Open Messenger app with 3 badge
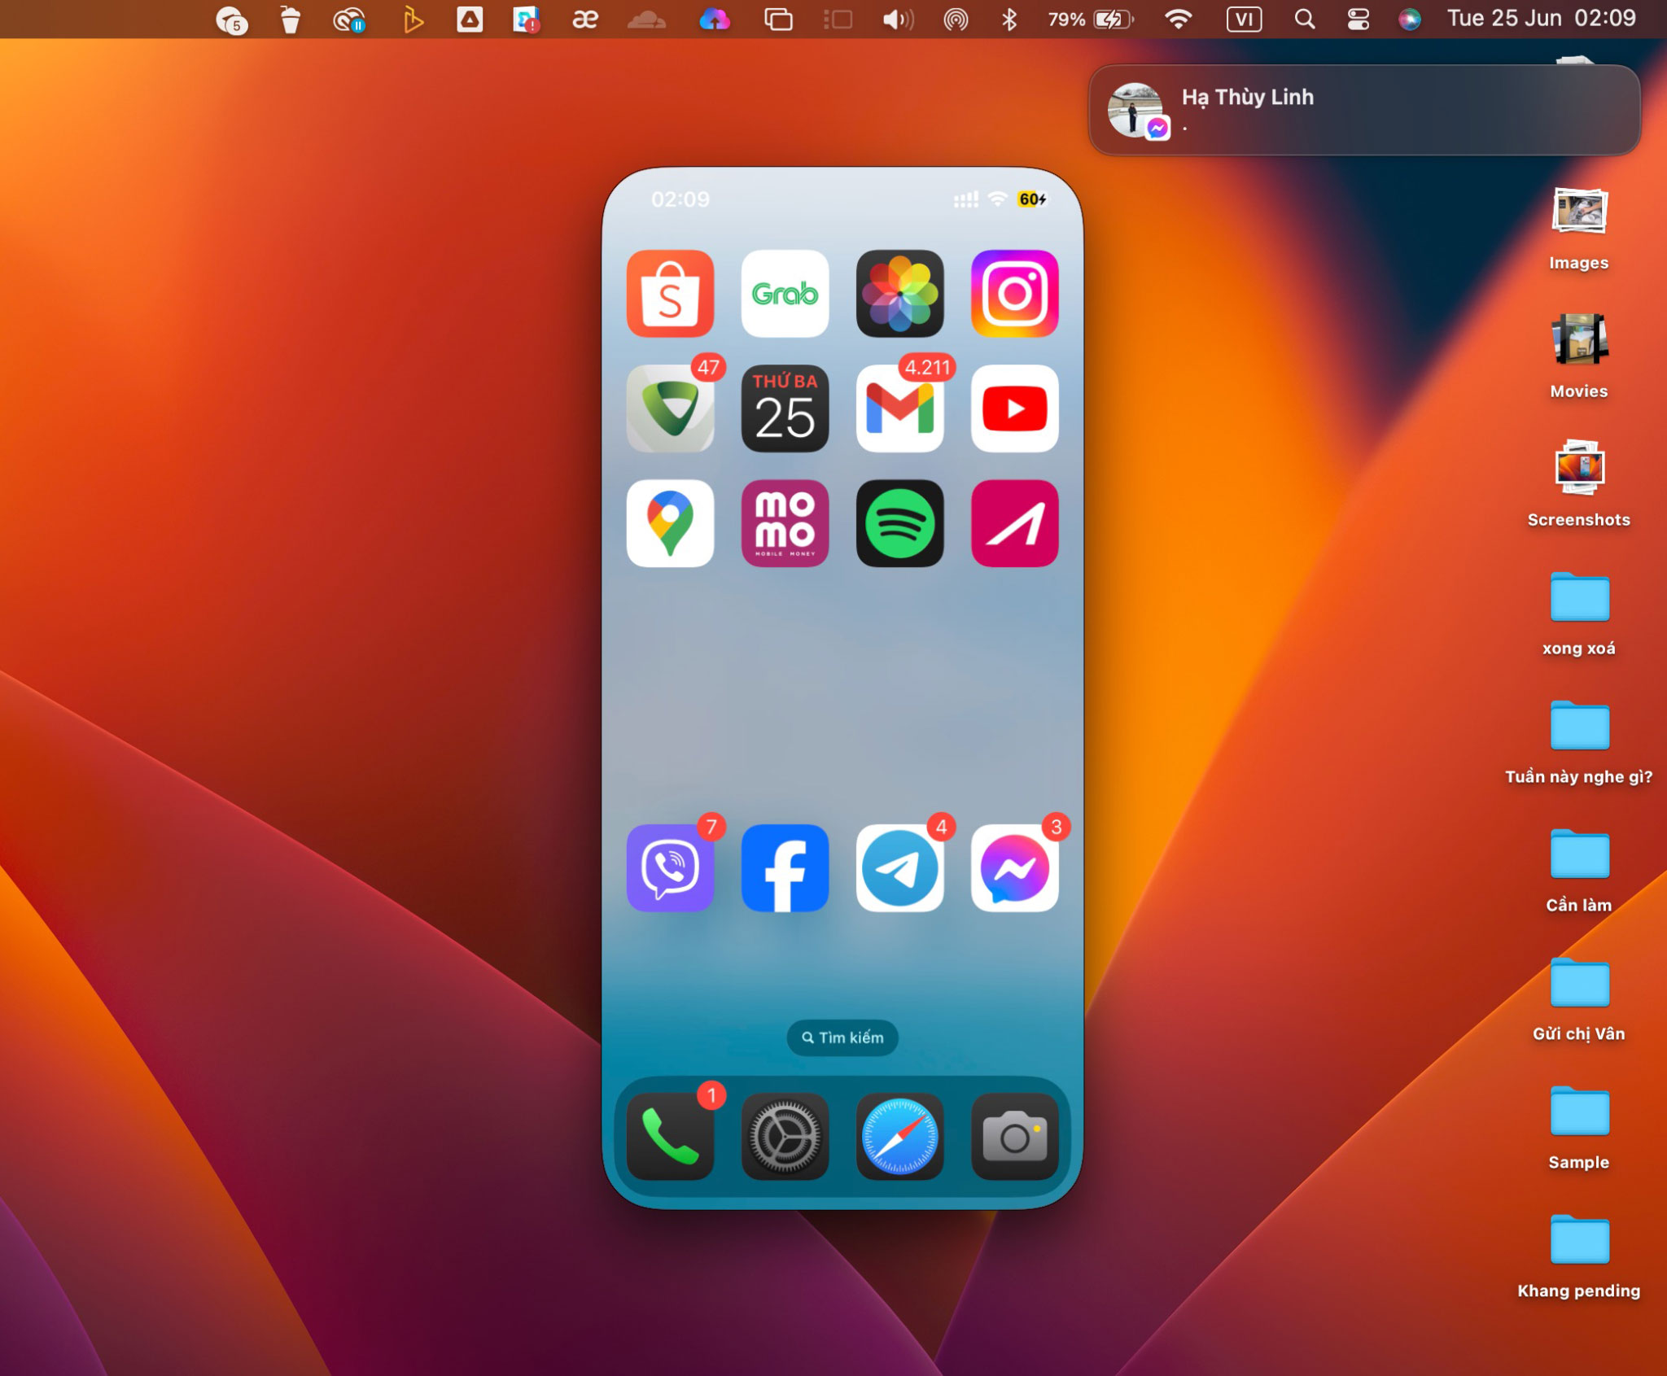This screenshot has width=1667, height=1376. click(1014, 868)
